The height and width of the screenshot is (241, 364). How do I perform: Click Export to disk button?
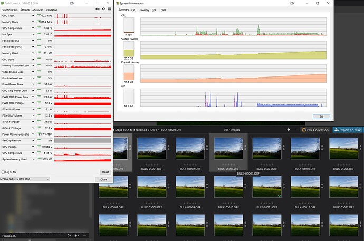click(348, 130)
